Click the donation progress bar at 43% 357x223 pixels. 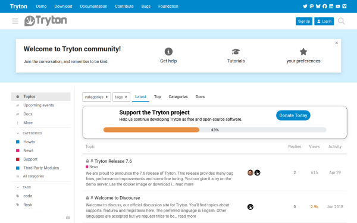coord(215,130)
